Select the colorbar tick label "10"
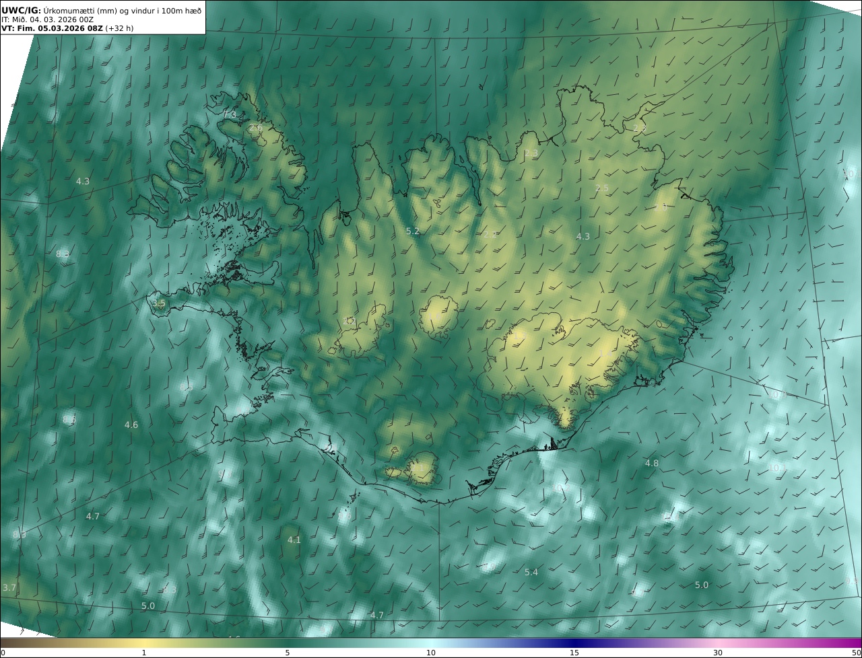 coord(431,653)
